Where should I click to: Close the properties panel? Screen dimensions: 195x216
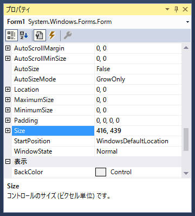tap(185, 9)
